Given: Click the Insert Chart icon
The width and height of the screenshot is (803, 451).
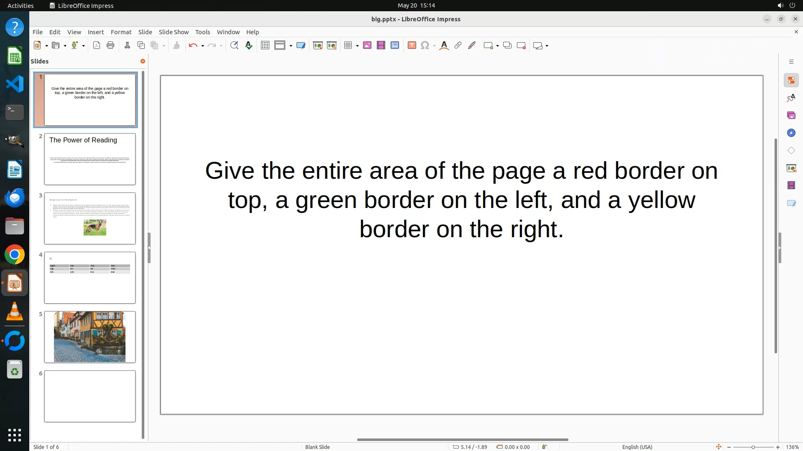Looking at the screenshot, I should pyautogui.click(x=395, y=46).
